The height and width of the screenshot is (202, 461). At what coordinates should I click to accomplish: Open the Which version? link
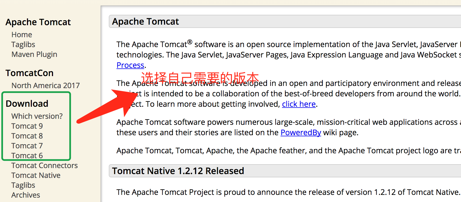[x=37, y=116]
